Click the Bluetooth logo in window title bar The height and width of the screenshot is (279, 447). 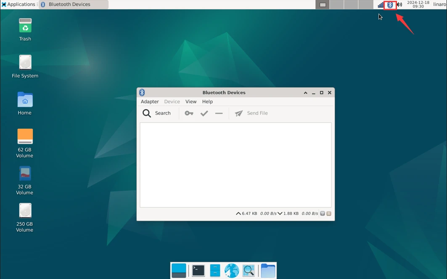click(142, 93)
